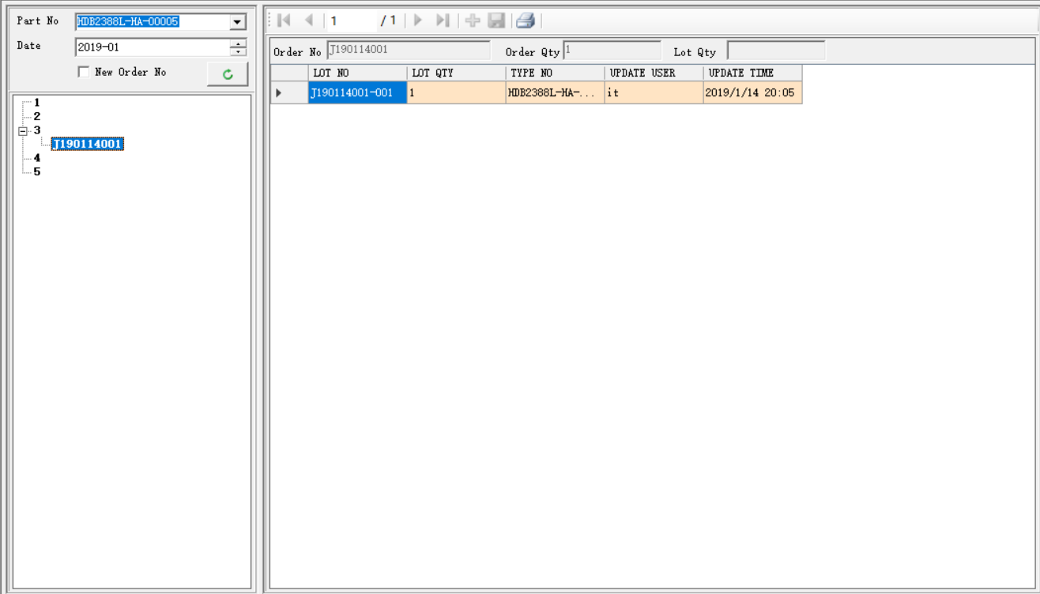Screen dimensions: 1040x594
Task: Go to first record in navigator
Action: (284, 21)
